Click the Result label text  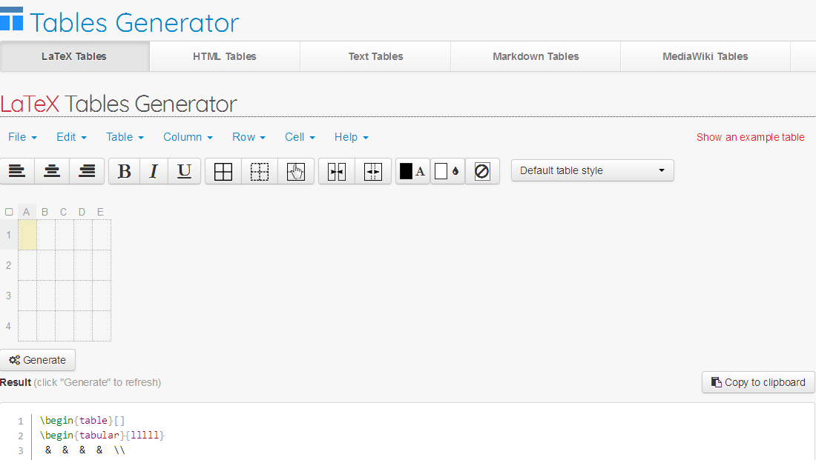coord(16,382)
